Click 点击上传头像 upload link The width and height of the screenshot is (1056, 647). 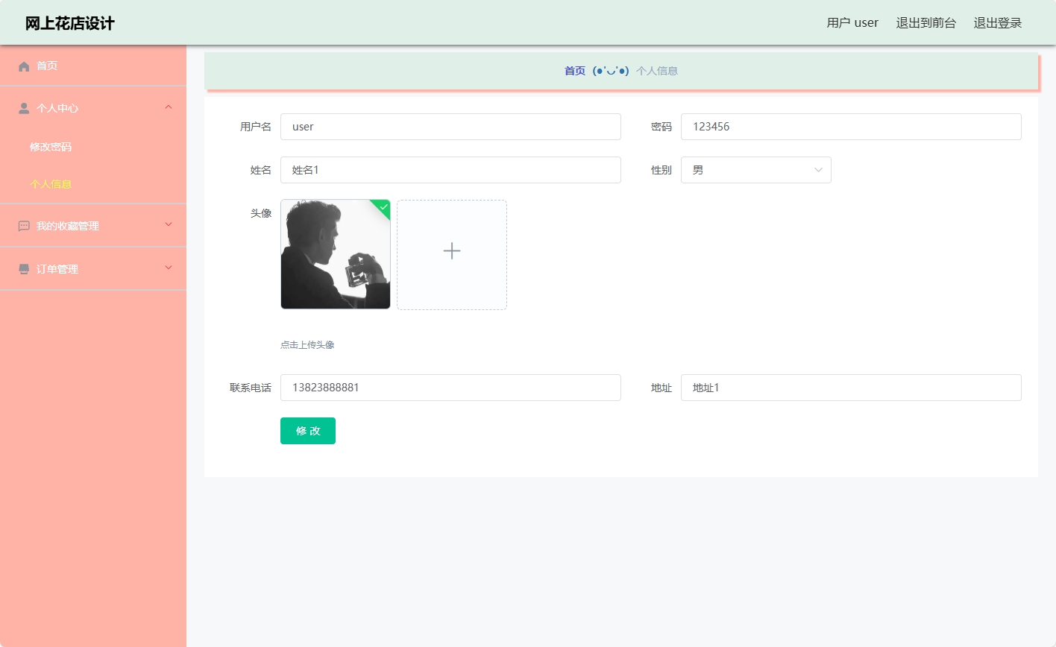click(307, 344)
